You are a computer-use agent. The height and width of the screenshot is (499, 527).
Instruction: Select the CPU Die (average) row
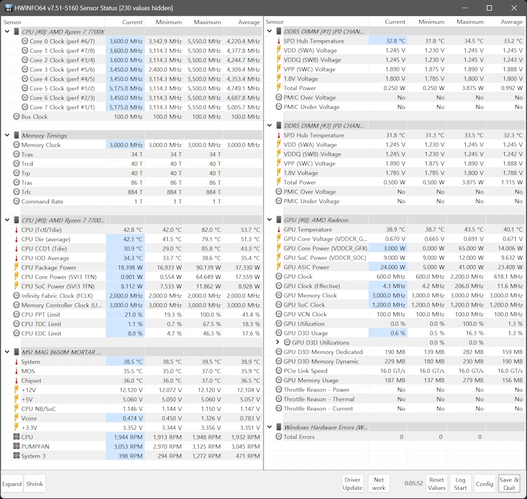132,239
